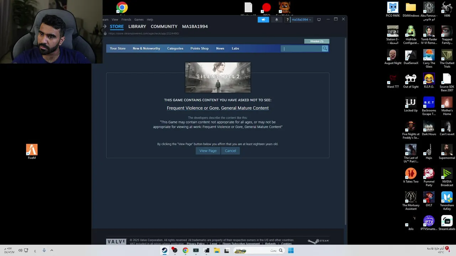Select the R.E.P.O. desktop icon
The width and height of the screenshot is (456, 256).
pos(429,81)
